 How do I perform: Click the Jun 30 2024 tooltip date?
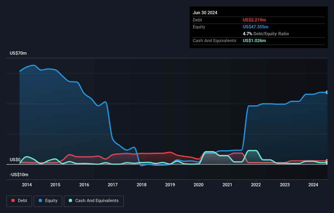[x=205, y=13]
